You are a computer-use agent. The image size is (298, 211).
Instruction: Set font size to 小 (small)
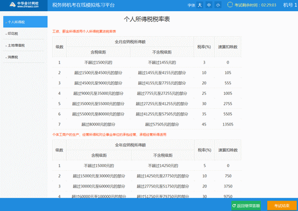pos(218,5)
